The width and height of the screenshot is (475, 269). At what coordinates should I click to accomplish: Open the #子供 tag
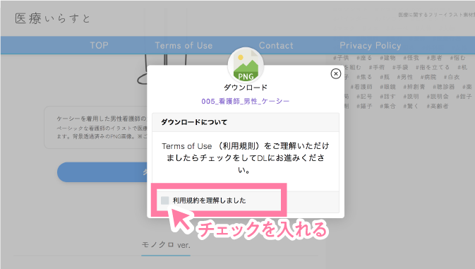tap(341, 58)
